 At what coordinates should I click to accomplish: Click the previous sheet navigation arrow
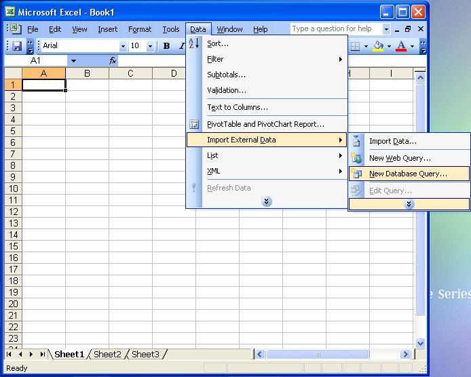(x=20, y=355)
